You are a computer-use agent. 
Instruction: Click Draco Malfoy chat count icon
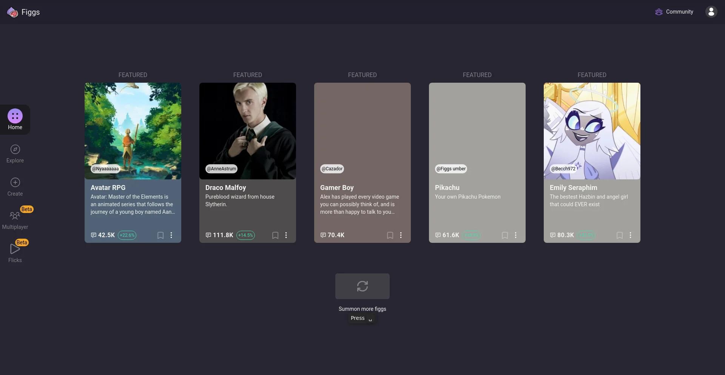(x=208, y=235)
